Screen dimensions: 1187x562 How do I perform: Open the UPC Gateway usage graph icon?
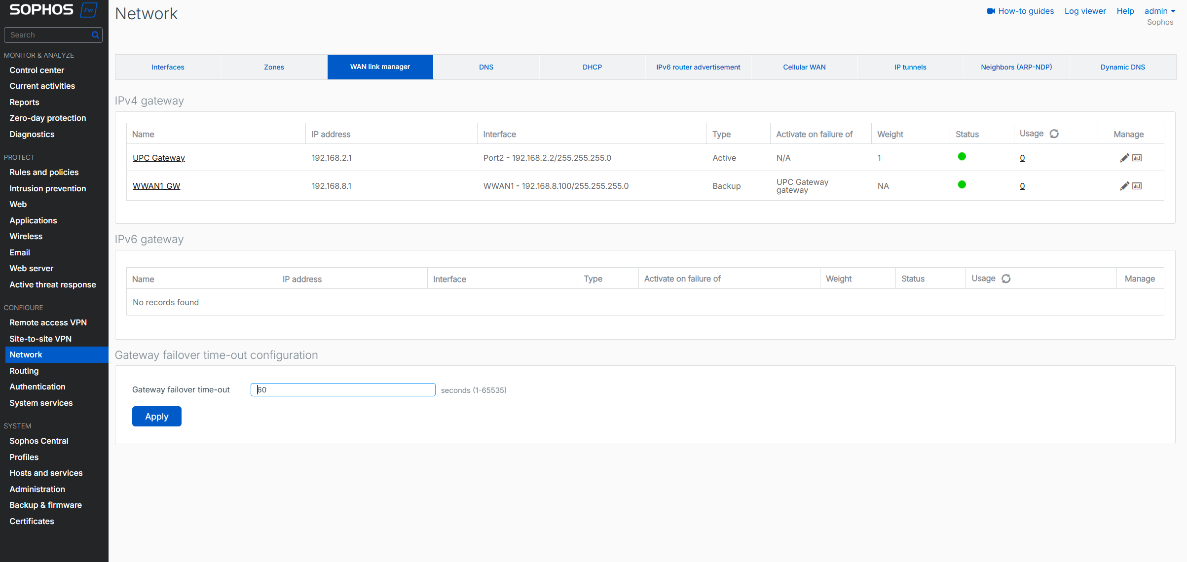click(1137, 158)
